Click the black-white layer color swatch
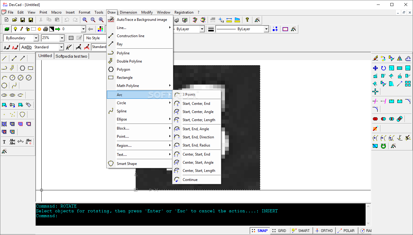This screenshot has width=413, height=235. pos(52,29)
